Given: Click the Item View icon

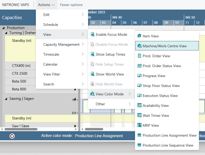Looking at the screenshot, I should click(x=139, y=36).
